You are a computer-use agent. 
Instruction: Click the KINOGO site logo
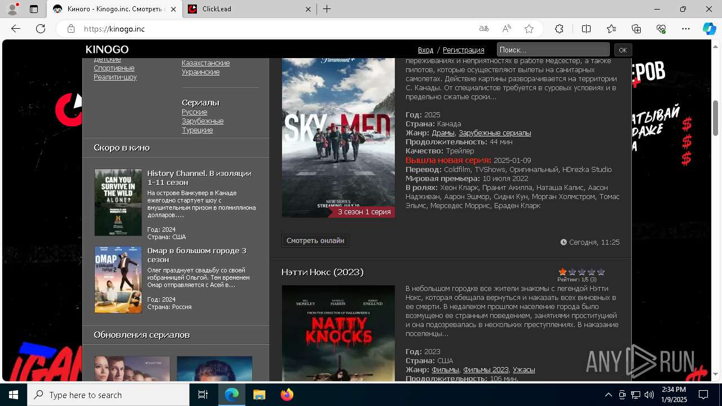tap(107, 50)
